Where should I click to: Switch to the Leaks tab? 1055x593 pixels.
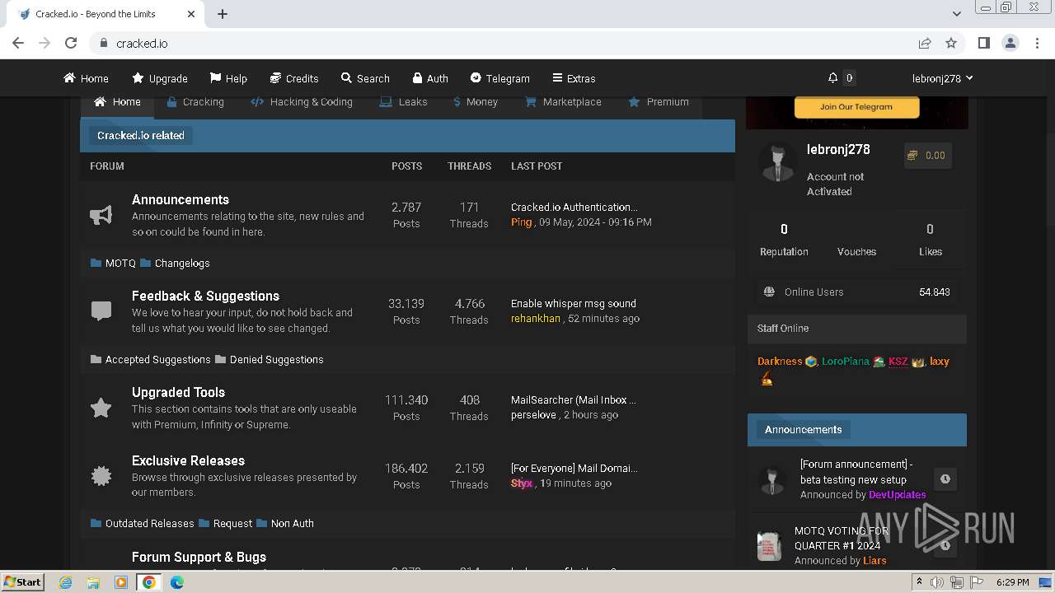[x=403, y=102]
